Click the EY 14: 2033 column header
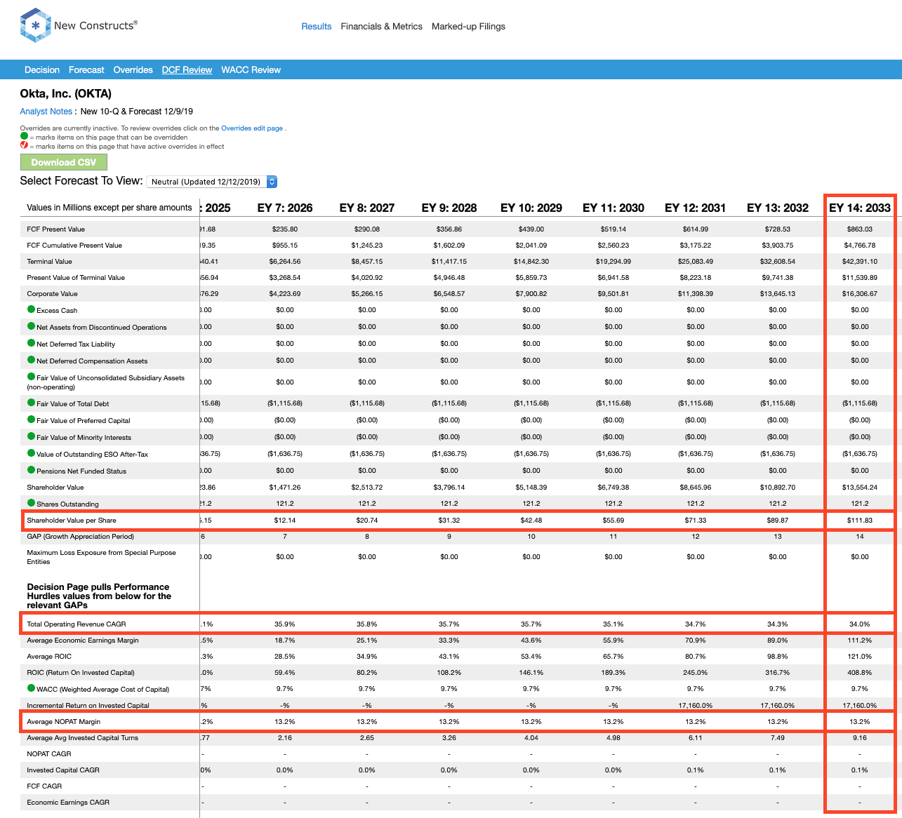The width and height of the screenshot is (902, 818). [x=860, y=208]
